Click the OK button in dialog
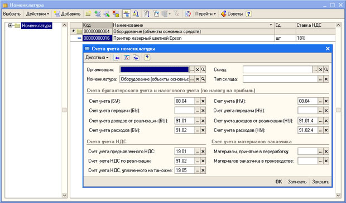Screen dimensions: 346x203 [x=278, y=182]
